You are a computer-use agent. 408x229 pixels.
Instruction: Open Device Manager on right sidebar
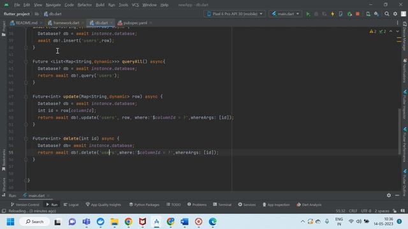point(405,36)
